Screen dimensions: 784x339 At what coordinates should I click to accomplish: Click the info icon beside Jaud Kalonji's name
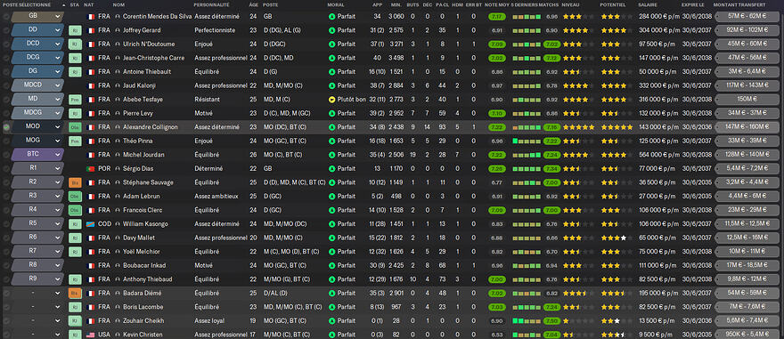coord(118,86)
